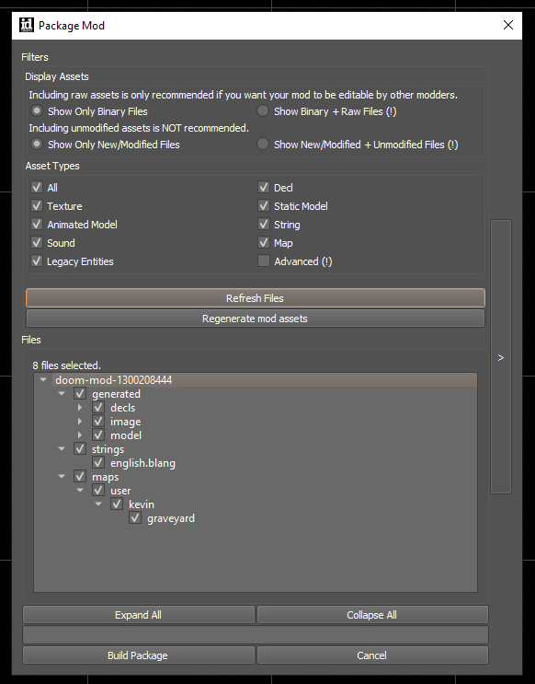Enable the Advanced (!) checkbox

[x=264, y=261]
